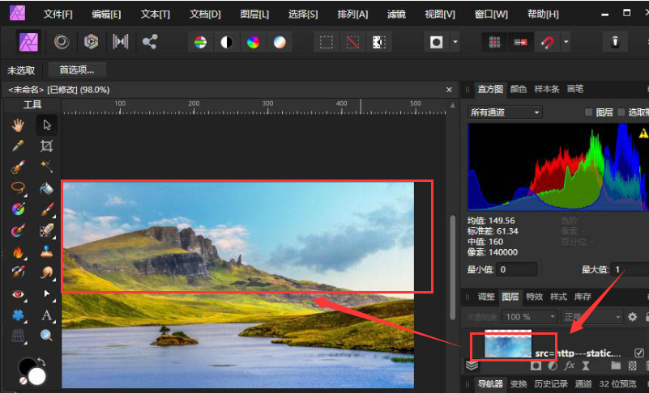The width and height of the screenshot is (649, 393).
Task: Open the 正常 blend mode dropdown
Action: click(592, 317)
